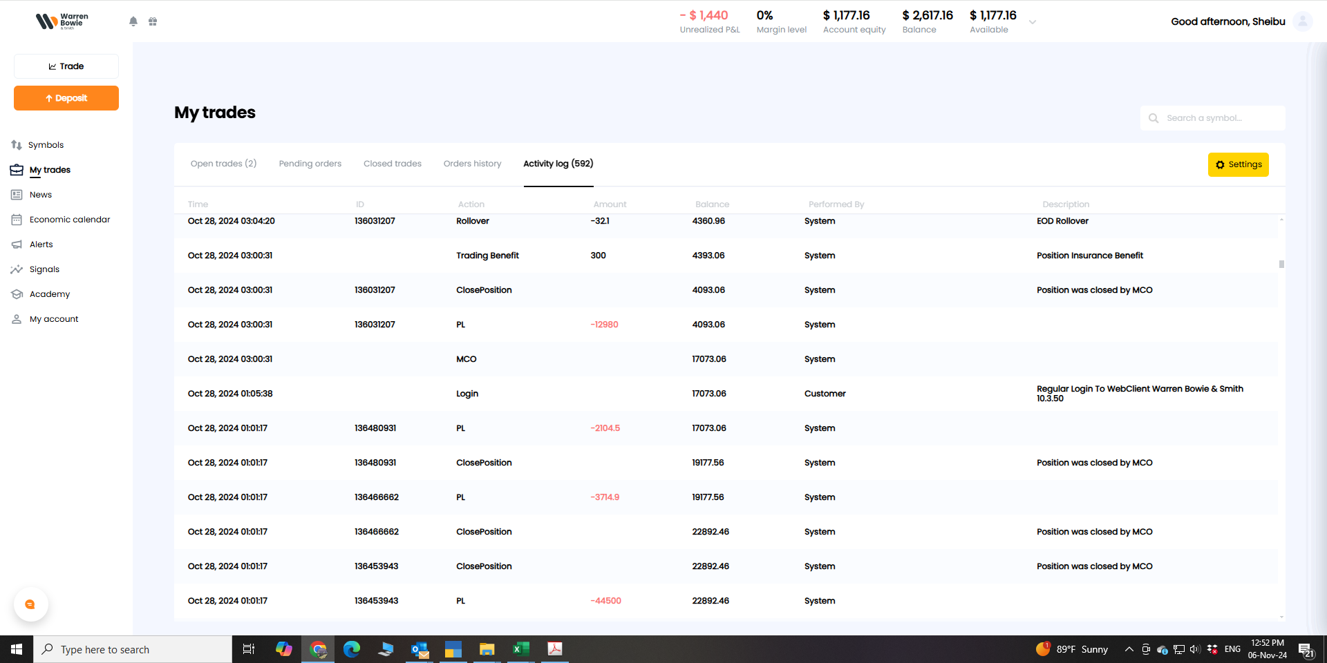Show hidden system tray icons
This screenshot has width=1327, height=663.
tap(1129, 649)
